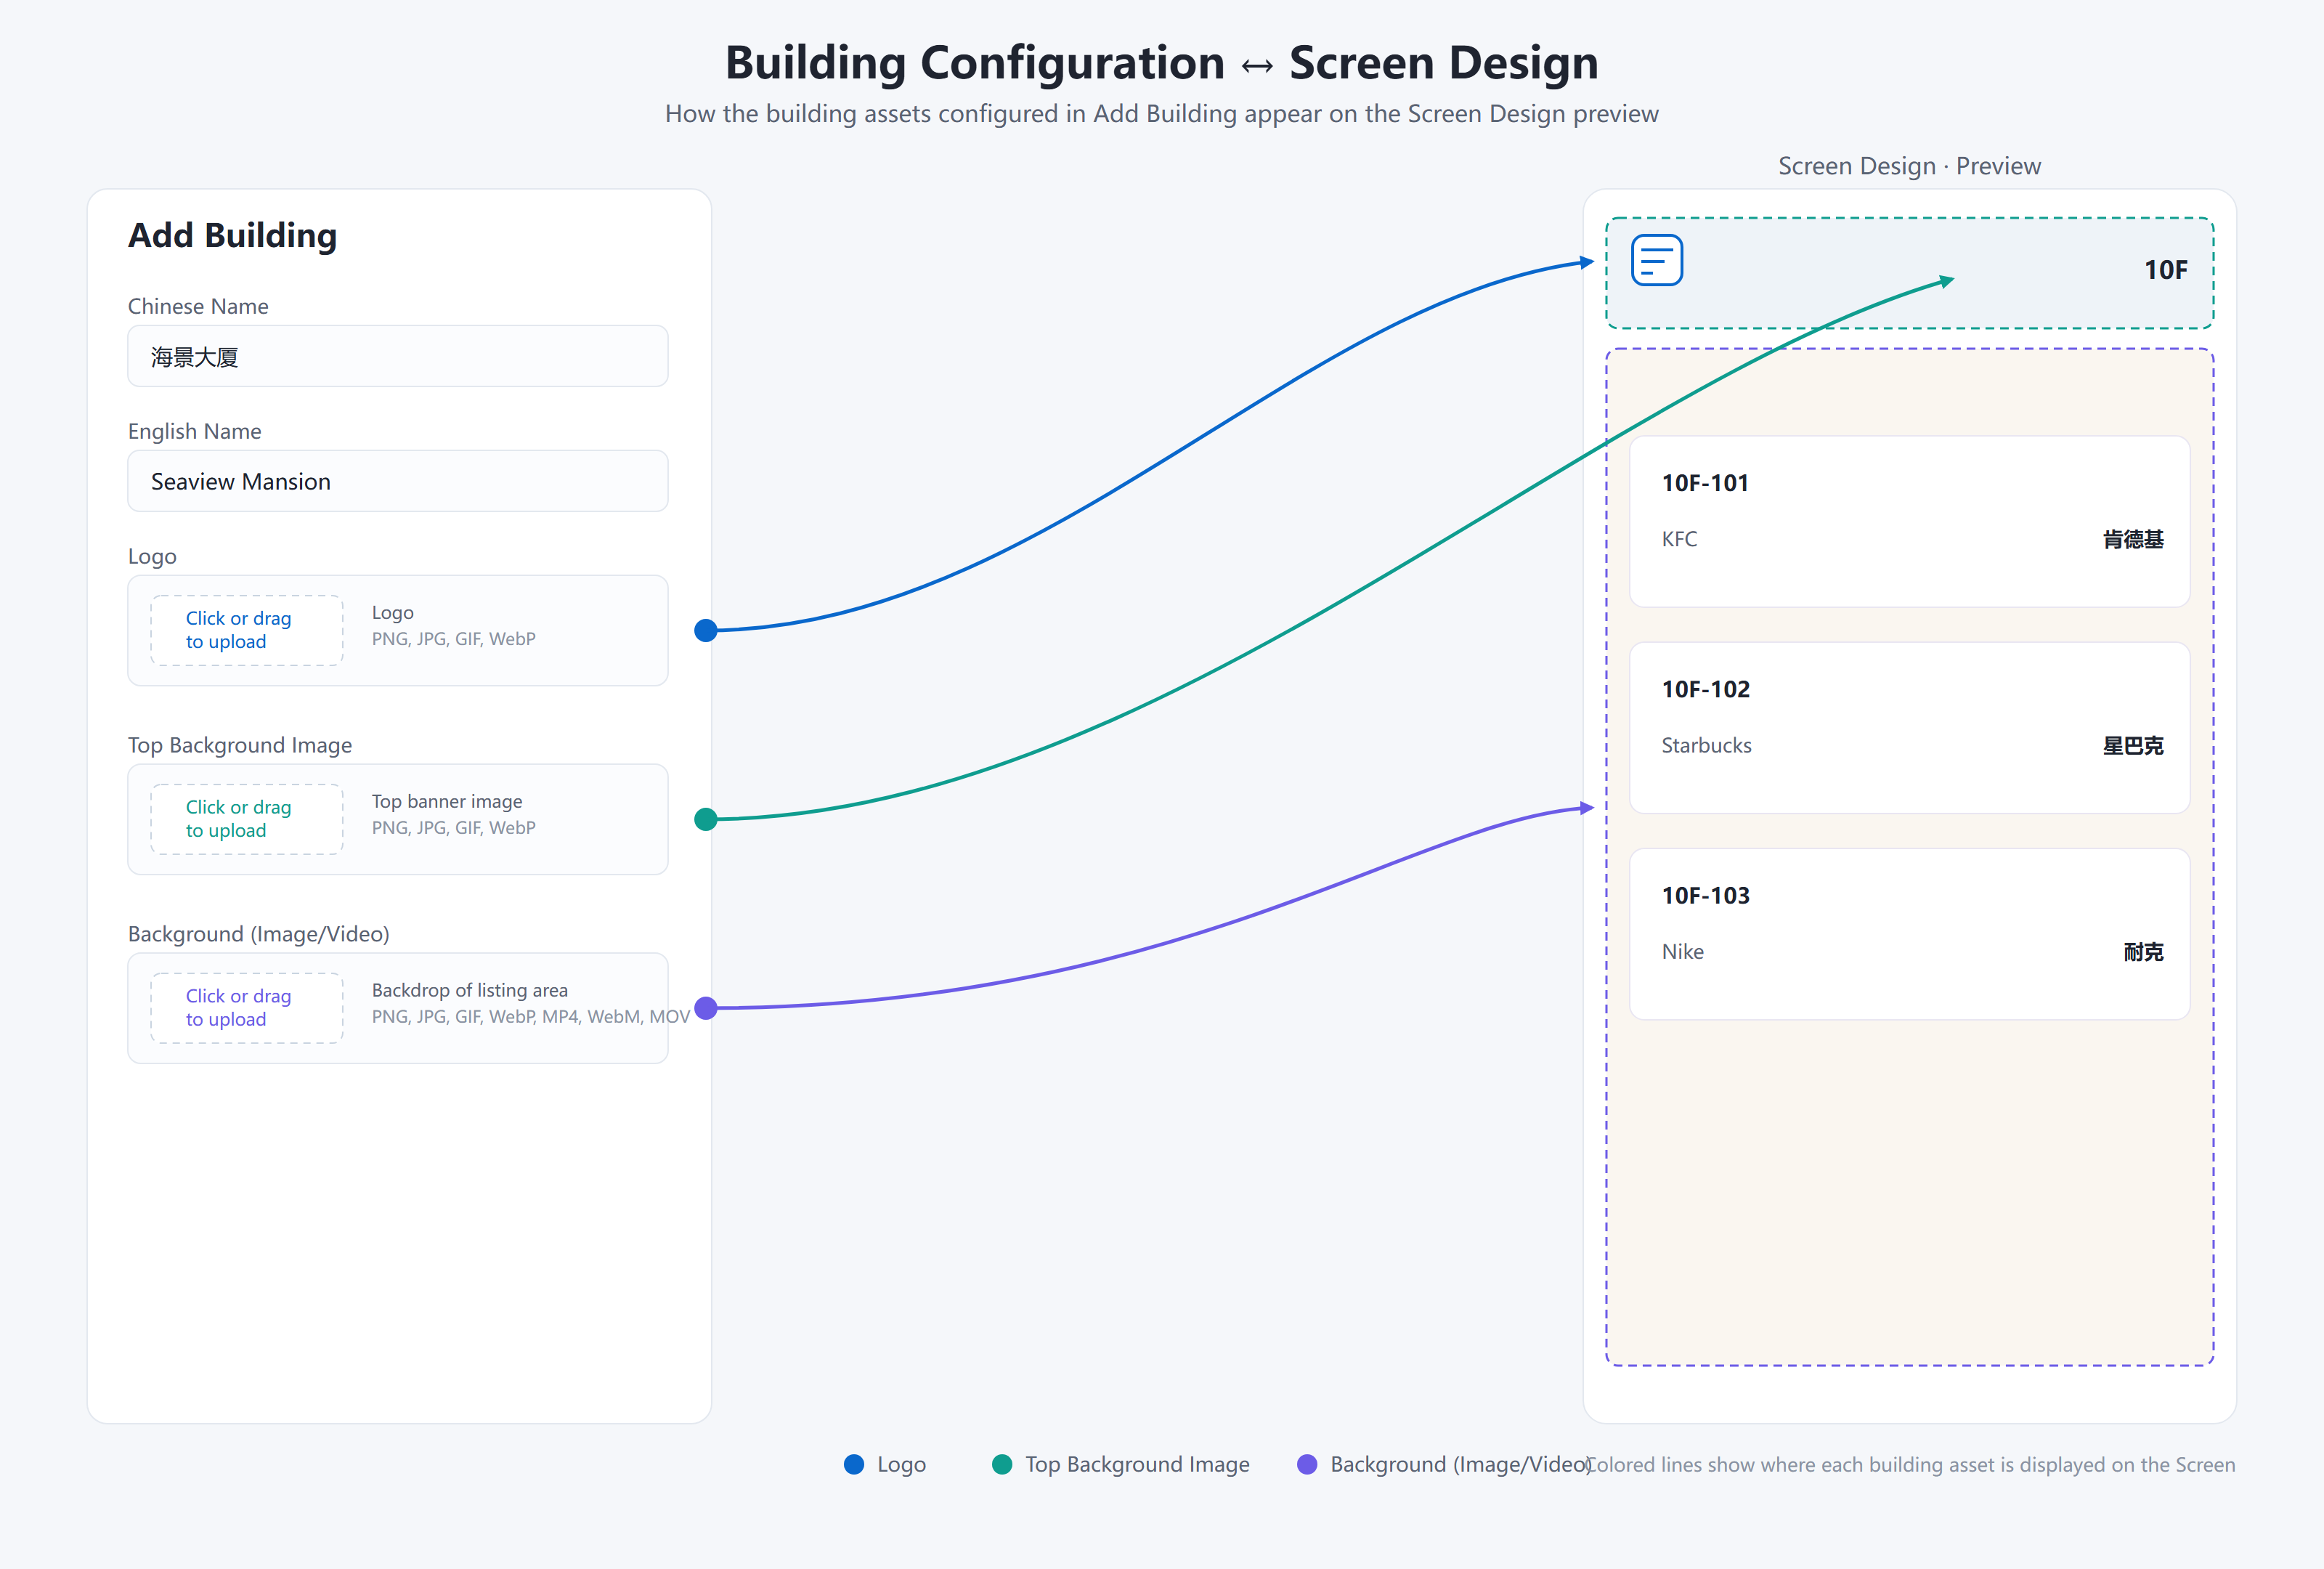
Task: Click the purple Background connector dot
Action: pos(706,1008)
